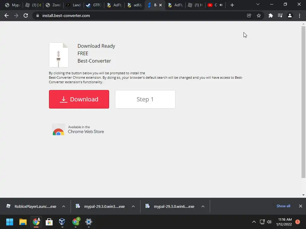Open Microsoft Store from taskbar
Screen dimensions: 306x229
click(x=49, y=222)
